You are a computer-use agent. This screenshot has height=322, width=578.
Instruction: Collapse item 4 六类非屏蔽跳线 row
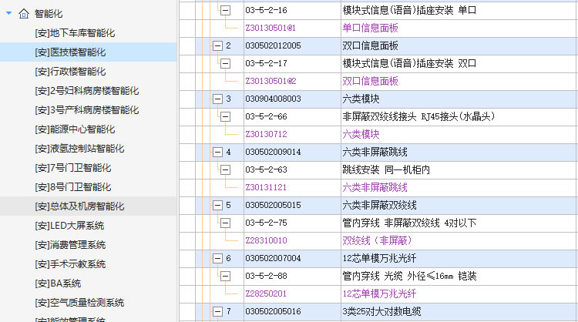click(x=217, y=152)
